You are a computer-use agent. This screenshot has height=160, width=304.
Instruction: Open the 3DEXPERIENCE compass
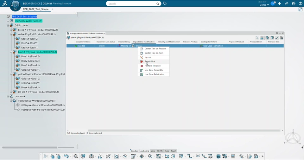click(x=15, y=6)
